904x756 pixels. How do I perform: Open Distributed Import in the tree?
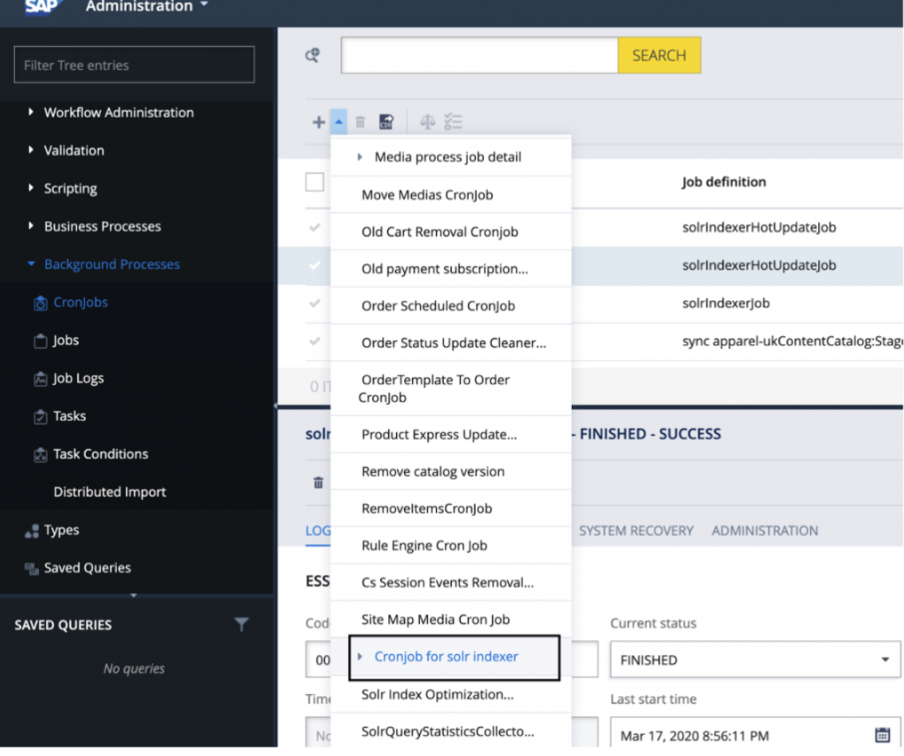[110, 492]
